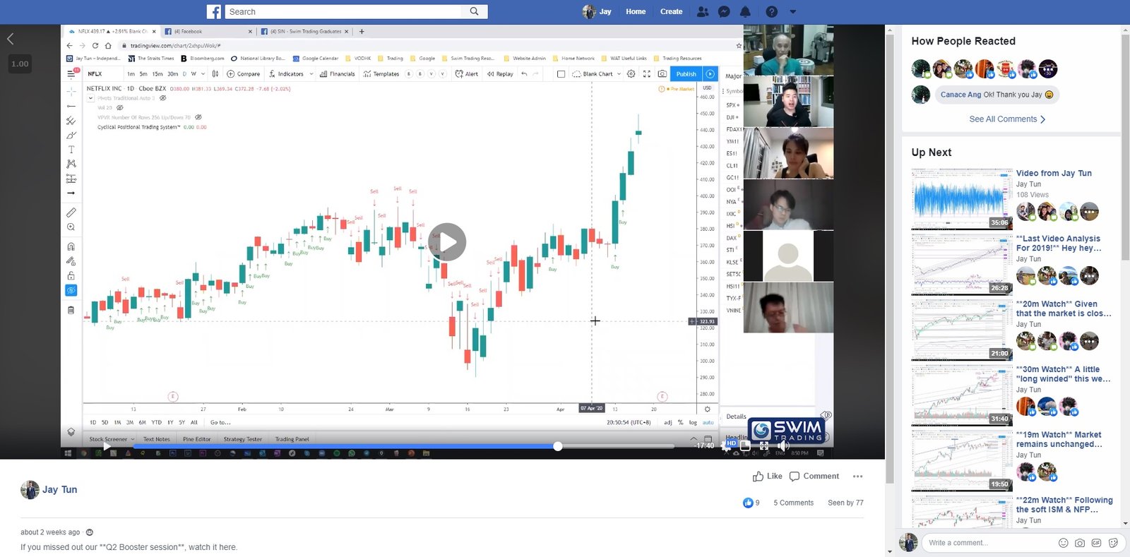Screen dimensions: 1130x557
Task: Open the Trading Panel tab
Action: [x=292, y=439]
